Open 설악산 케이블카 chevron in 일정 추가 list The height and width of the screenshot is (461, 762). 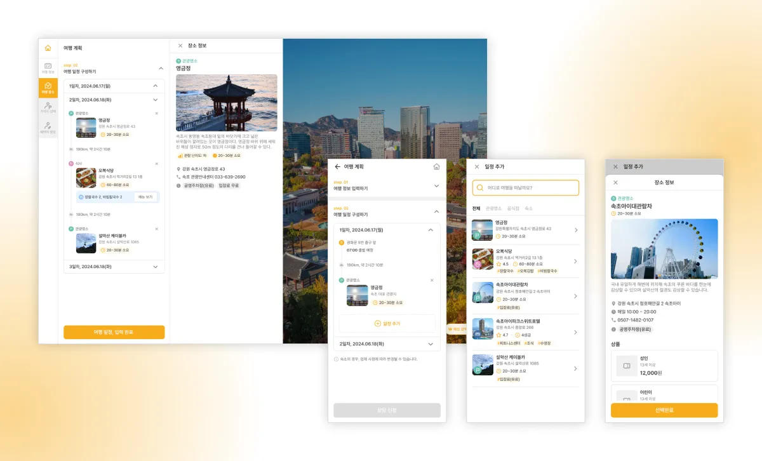click(x=575, y=368)
